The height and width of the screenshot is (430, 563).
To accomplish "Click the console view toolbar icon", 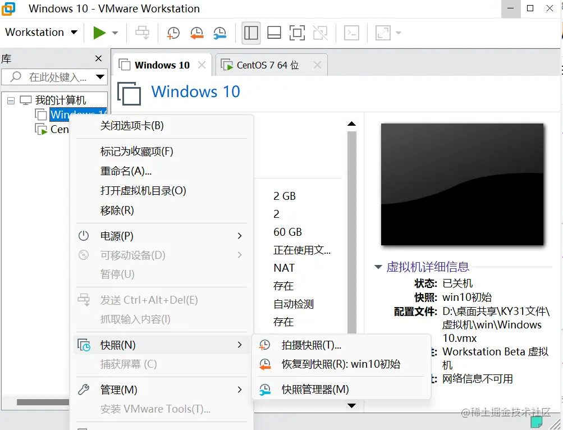I will click(351, 33).
